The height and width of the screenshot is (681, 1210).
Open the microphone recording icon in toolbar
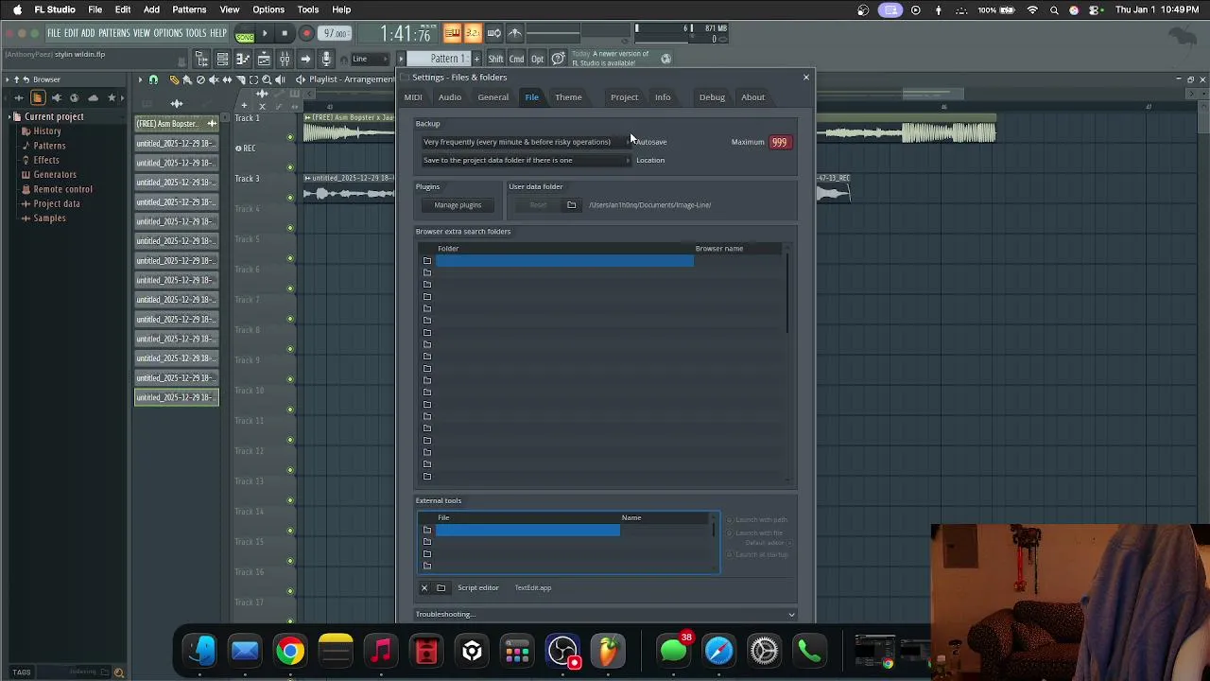326,60
